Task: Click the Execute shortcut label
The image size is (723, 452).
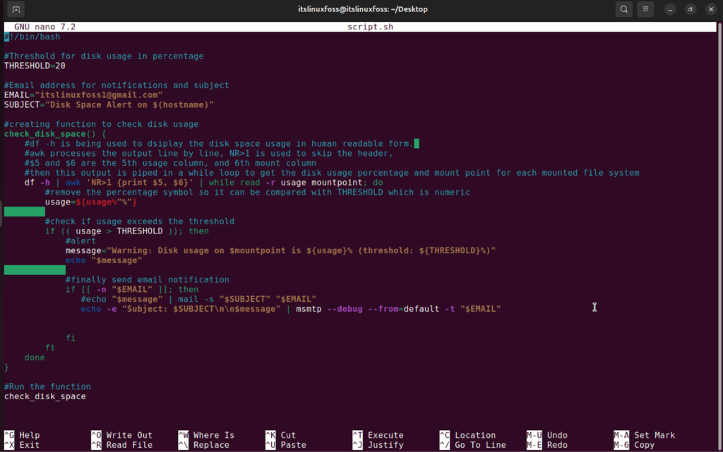Action: click(378, 435)
